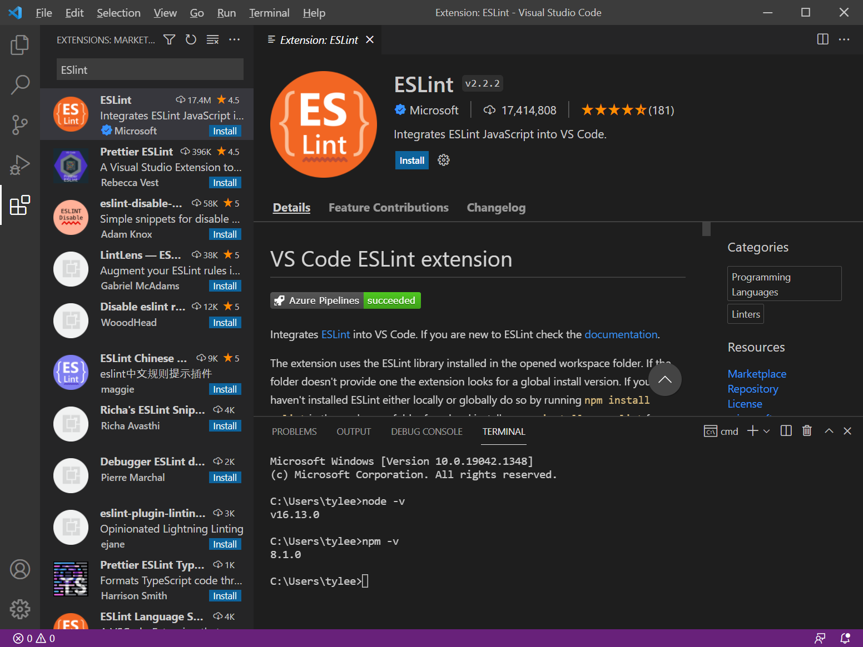Open the Go menu
Viewport: 863px width, 647px height.
click(197, 13)
